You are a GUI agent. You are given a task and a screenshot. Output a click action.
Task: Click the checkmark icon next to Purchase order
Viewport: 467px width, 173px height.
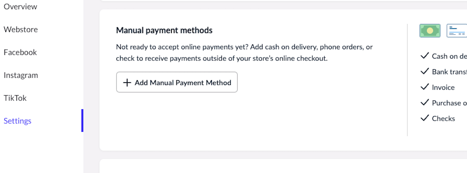click(425, 102)
